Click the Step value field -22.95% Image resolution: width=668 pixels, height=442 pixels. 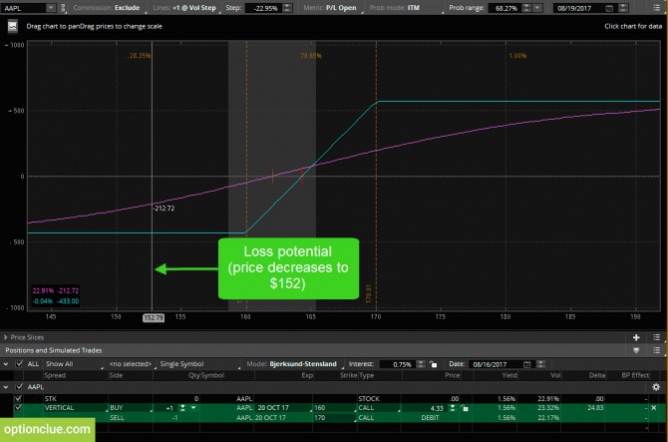pyautogui.click(x=263, y=8)
